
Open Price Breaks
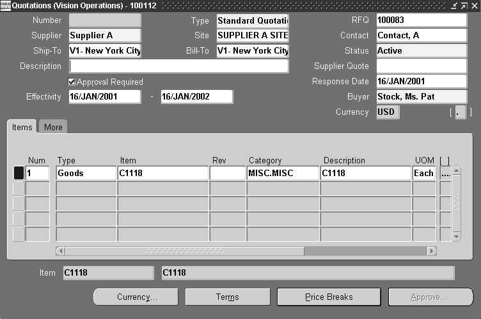pyautogui.click(x=329, y=297)
